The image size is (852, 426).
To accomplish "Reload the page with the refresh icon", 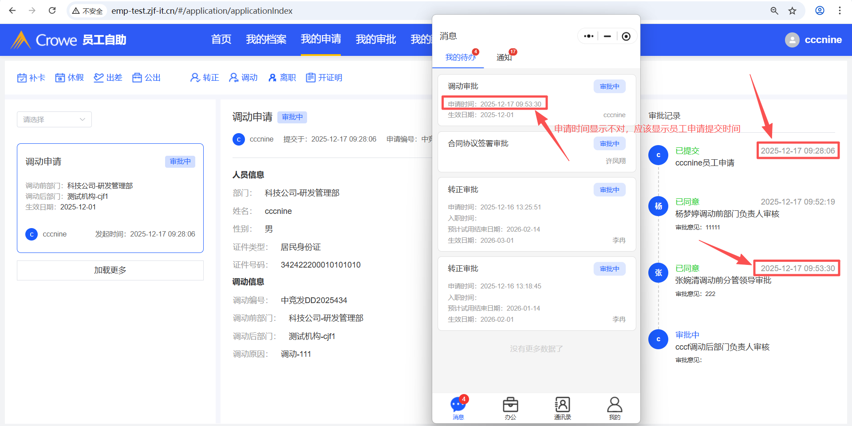I will [52, 11].
